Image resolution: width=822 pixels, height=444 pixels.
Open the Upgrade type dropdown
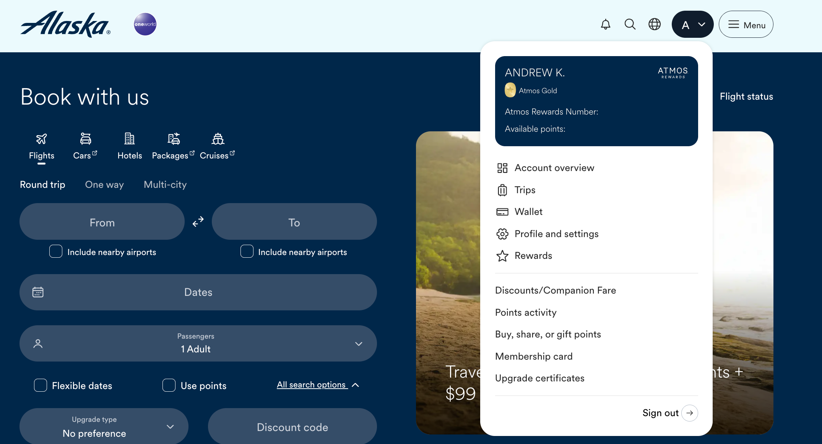[x=104, y=426]
